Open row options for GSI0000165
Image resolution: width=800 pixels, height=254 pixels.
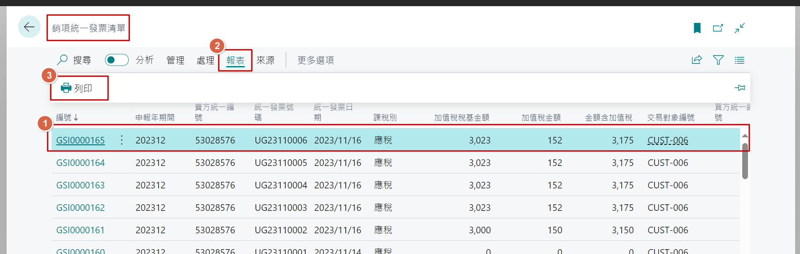coord(122,140)
